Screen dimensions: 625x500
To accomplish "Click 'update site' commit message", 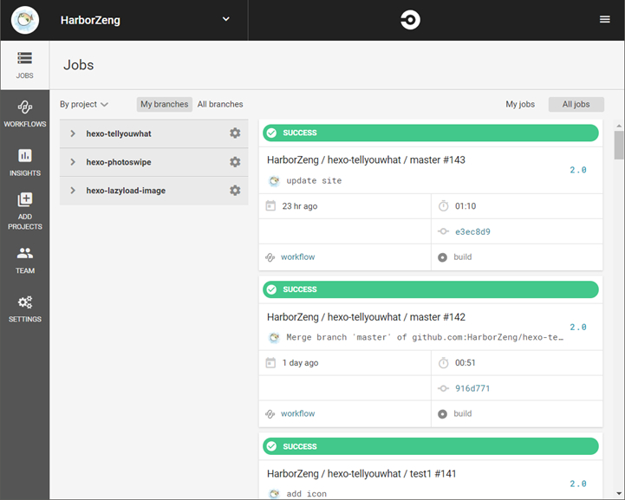I will point(314,181).
